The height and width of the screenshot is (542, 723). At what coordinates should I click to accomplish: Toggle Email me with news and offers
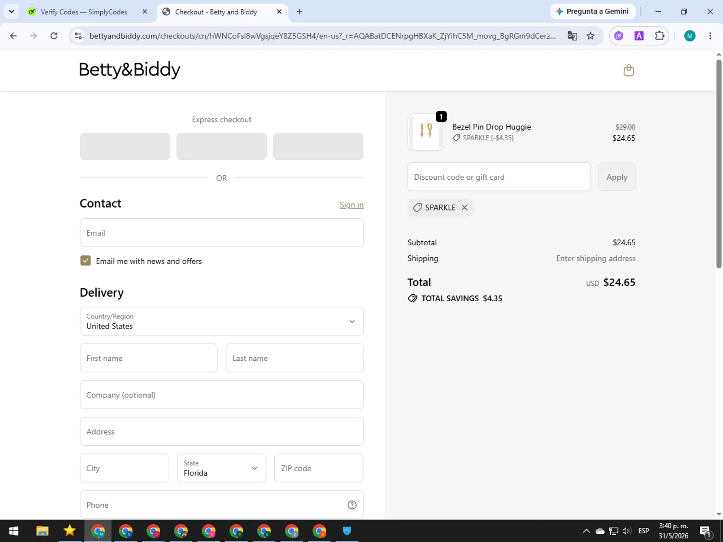85,261
